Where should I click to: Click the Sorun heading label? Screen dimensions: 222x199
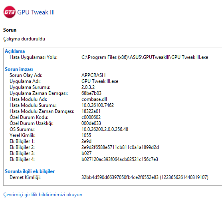(10, 30)
